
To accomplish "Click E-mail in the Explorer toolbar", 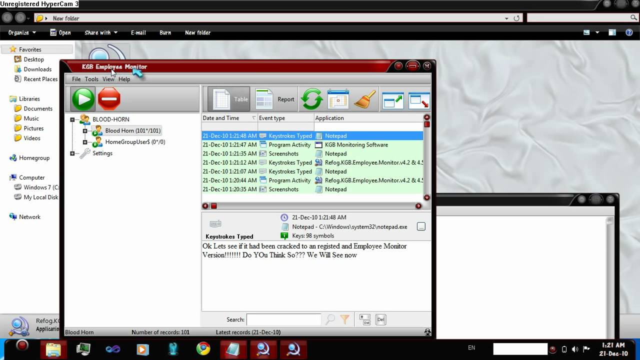I will click(138, 32).
